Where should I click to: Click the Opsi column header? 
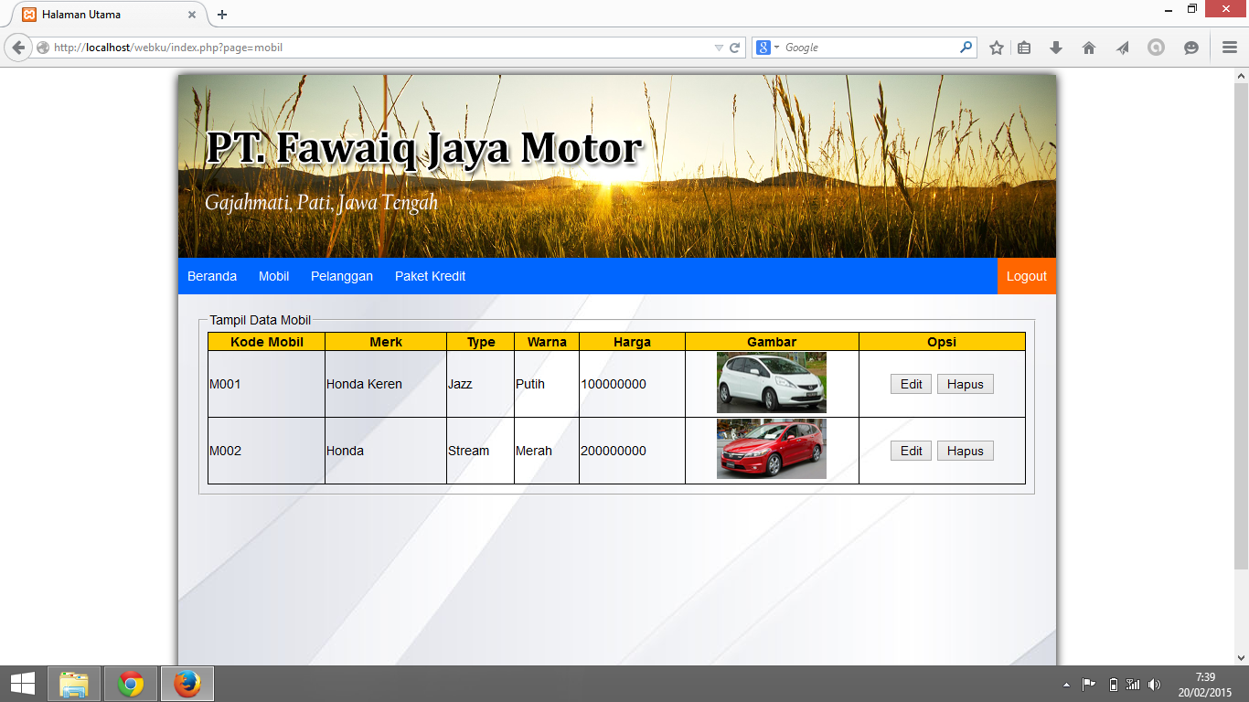(942, 342)
